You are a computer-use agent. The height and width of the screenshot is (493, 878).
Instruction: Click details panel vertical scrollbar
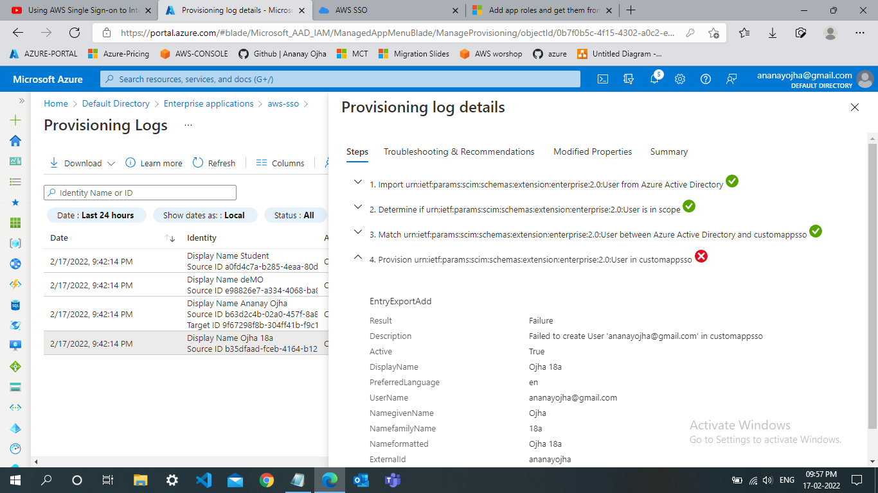(x=872, y=286)
